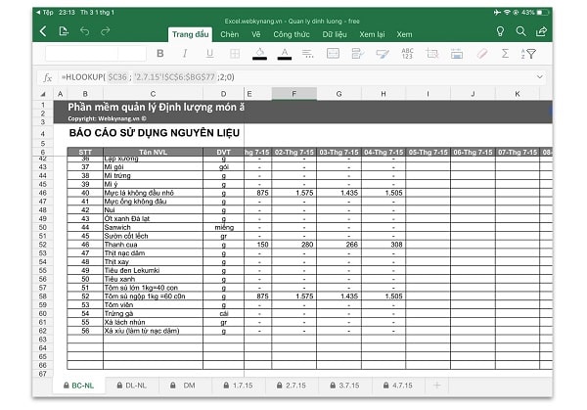Add a new sheet with plus button

[437, 386]
